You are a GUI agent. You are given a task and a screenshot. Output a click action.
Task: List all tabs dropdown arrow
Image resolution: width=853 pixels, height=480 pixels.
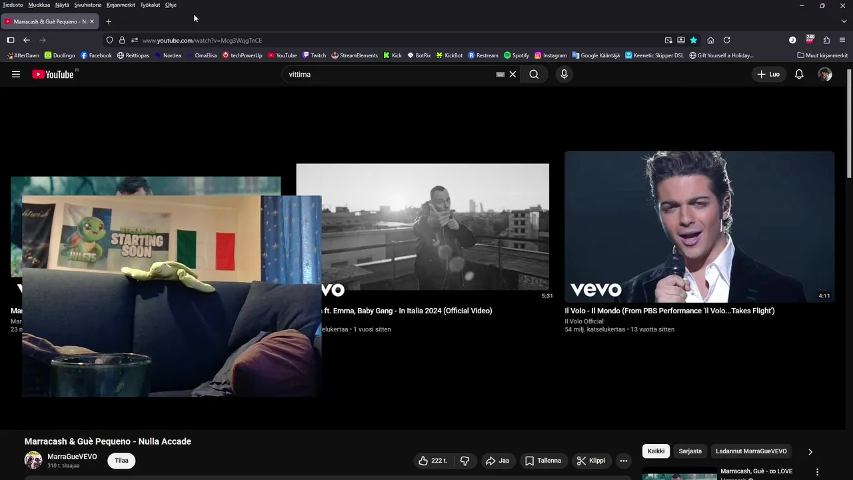tap(842, 21)
